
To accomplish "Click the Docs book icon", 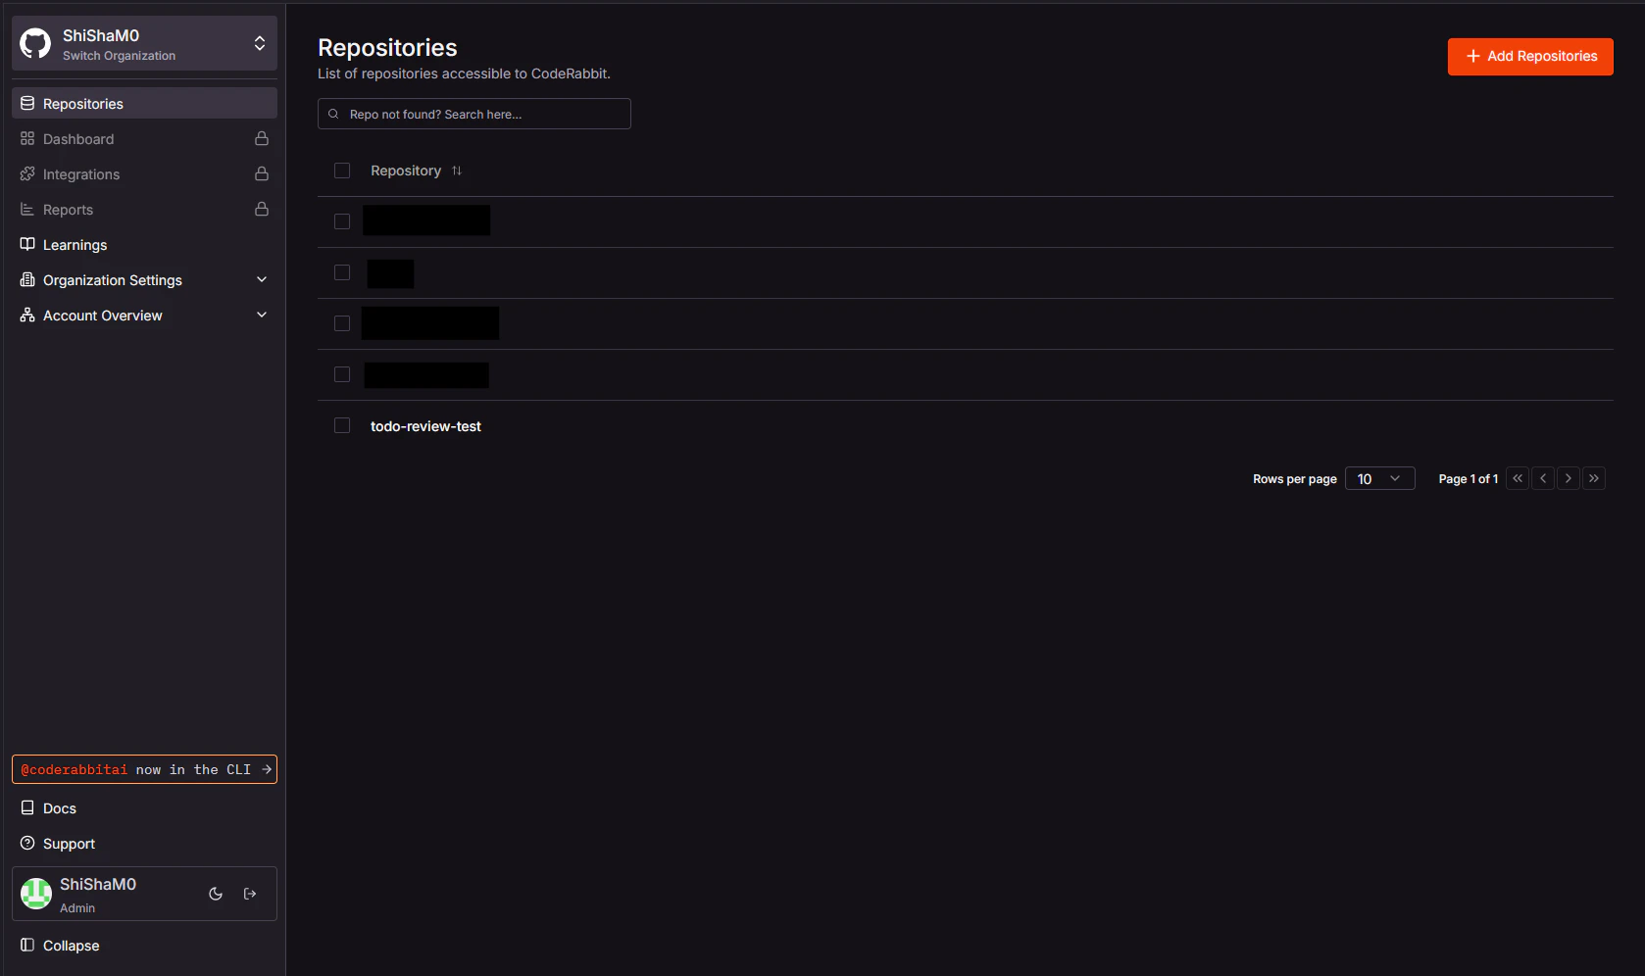I will 27,807.
